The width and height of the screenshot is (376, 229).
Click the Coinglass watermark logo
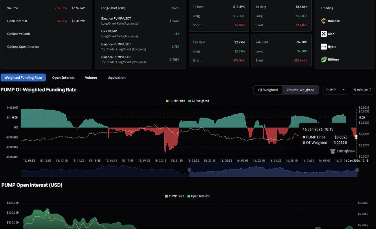(x=333, y=151)
